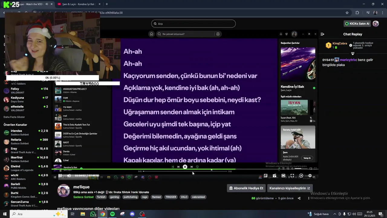The height and width of the screenshot is (218, 387).
Task: Select the Turkish tag
Action: tap(101, 197)
